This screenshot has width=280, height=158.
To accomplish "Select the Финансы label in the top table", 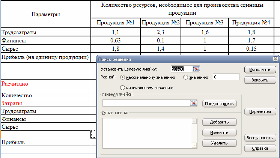I will (x=46, y=41).
